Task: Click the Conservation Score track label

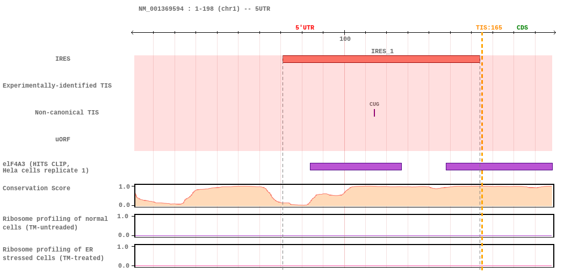Action: pos(37,189)
